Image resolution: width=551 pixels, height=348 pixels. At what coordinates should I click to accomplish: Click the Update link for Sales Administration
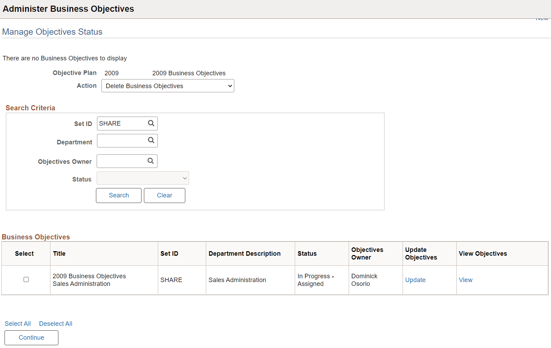pos(415,280)
